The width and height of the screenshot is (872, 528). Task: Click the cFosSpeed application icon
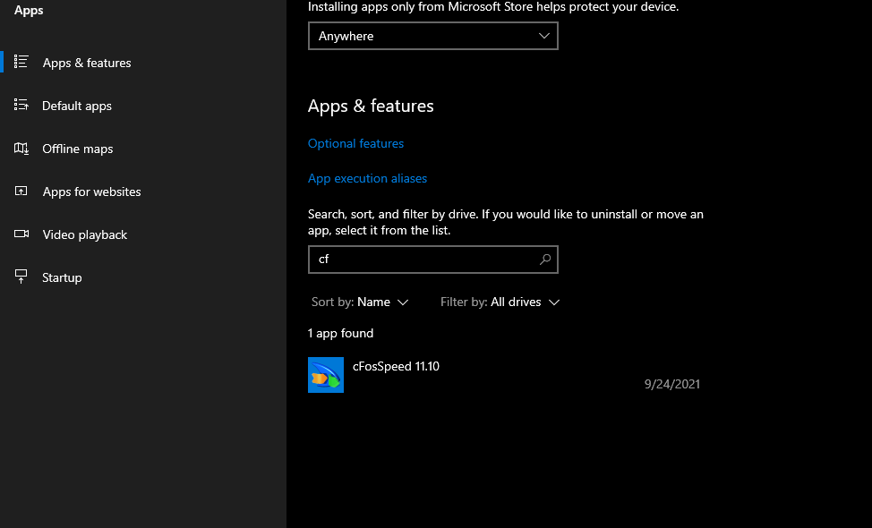[x=326, y=374]
